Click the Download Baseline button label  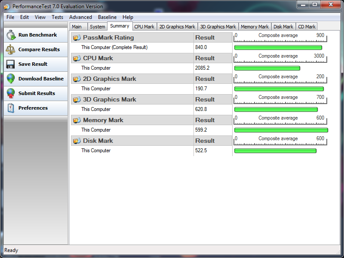click(x=41, y=79)
